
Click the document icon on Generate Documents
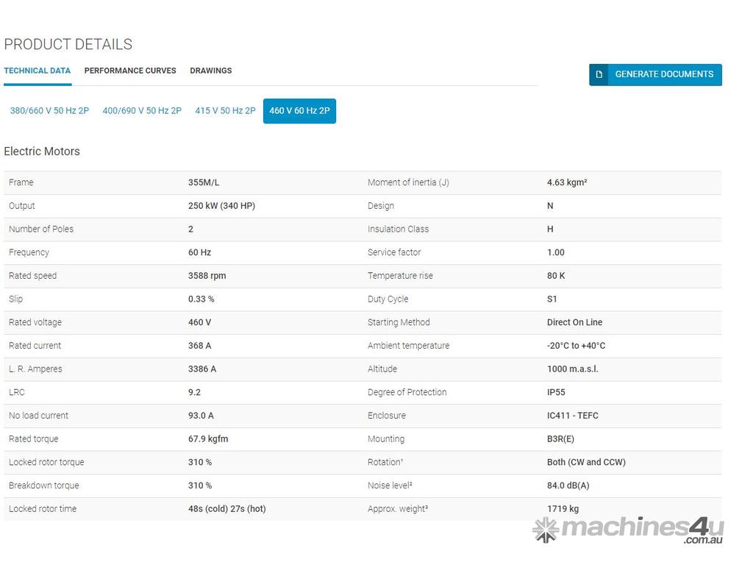599,74
